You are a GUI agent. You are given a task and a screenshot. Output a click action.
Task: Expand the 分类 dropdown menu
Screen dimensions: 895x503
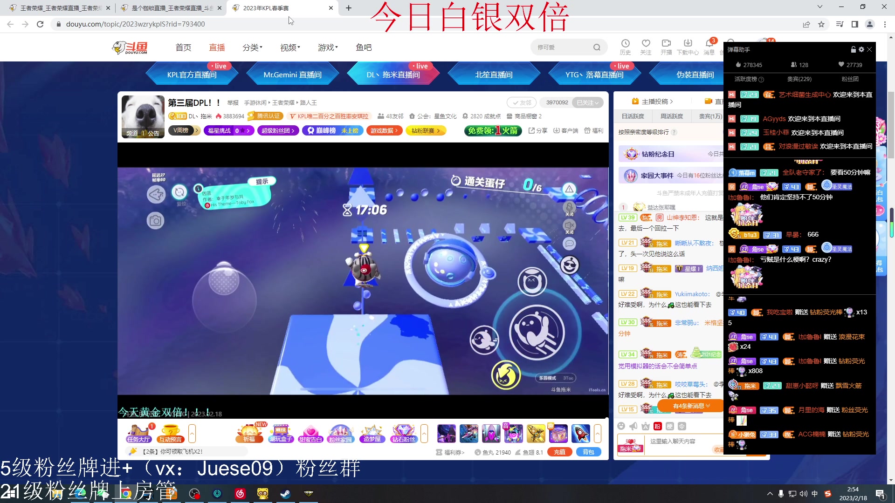click(x=252, y=48)
